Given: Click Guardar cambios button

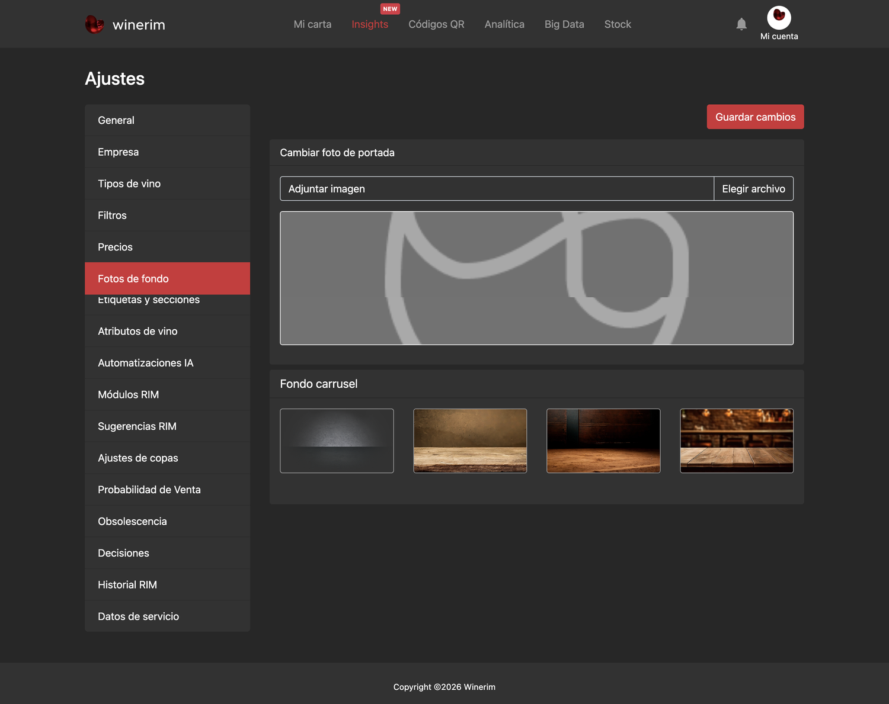Looking at the screenshot, I should (x=755, y=117).
